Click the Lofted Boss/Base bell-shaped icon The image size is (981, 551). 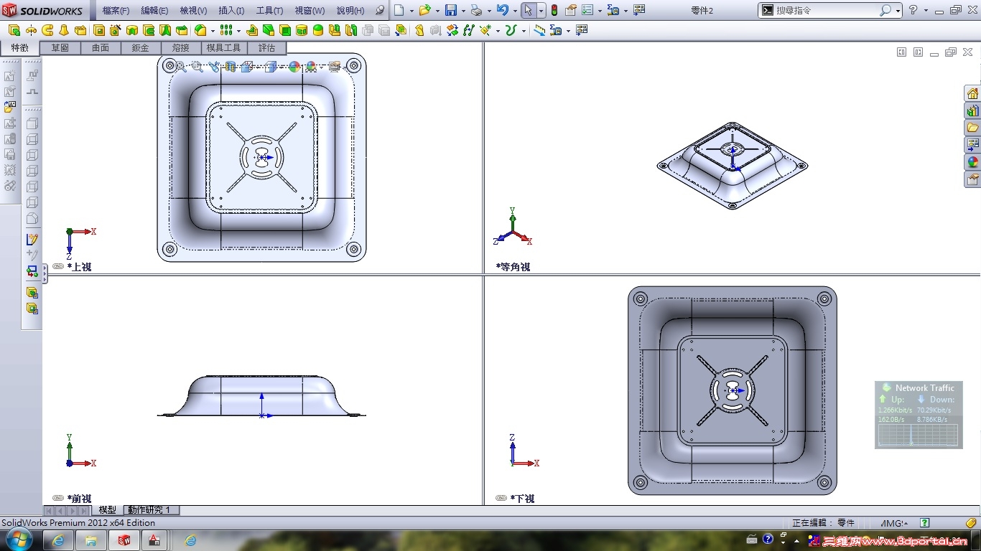[x=64, y=30]
